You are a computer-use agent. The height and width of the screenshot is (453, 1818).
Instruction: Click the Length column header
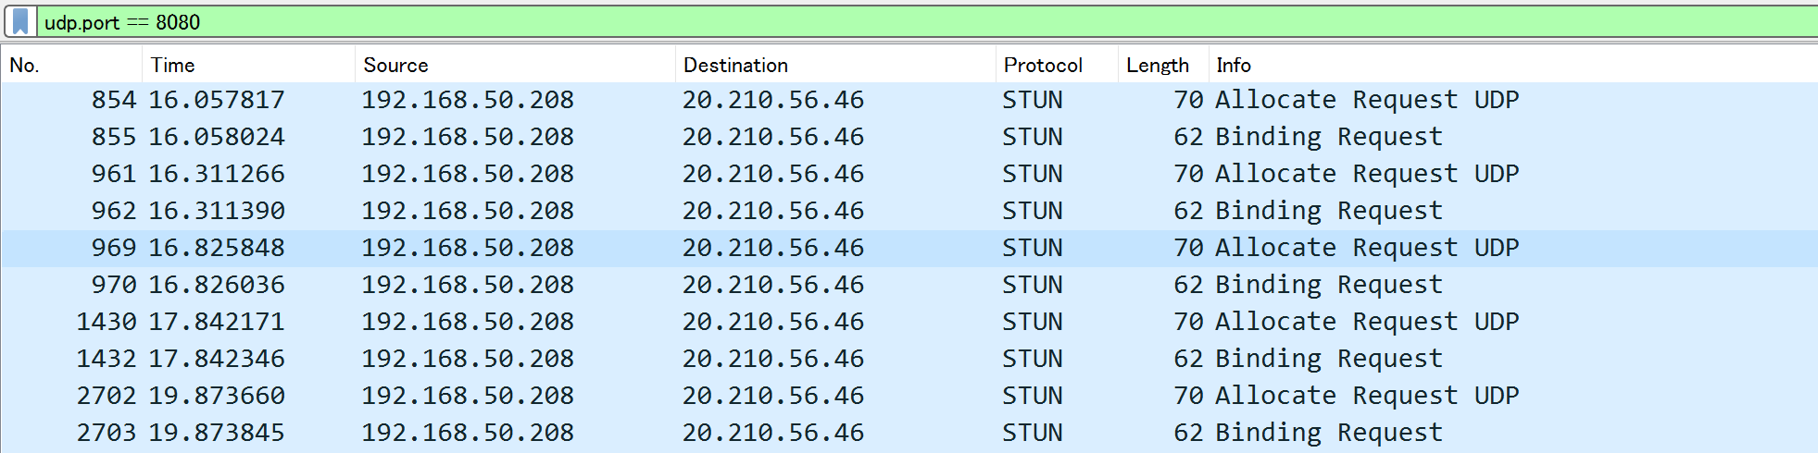pos(1163,65)
